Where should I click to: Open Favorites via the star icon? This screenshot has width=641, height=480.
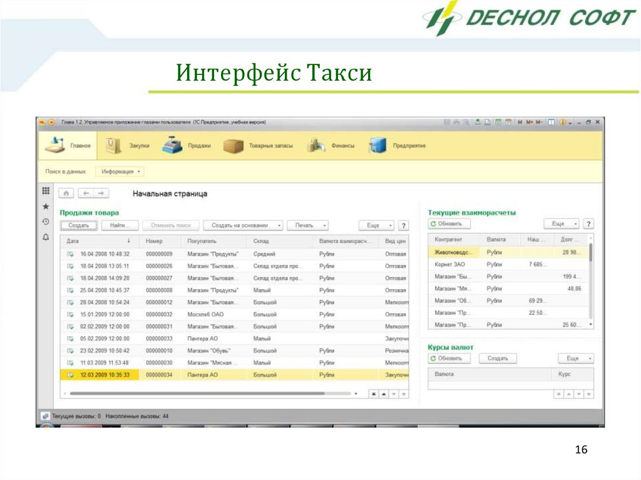(x=45, y=207)
